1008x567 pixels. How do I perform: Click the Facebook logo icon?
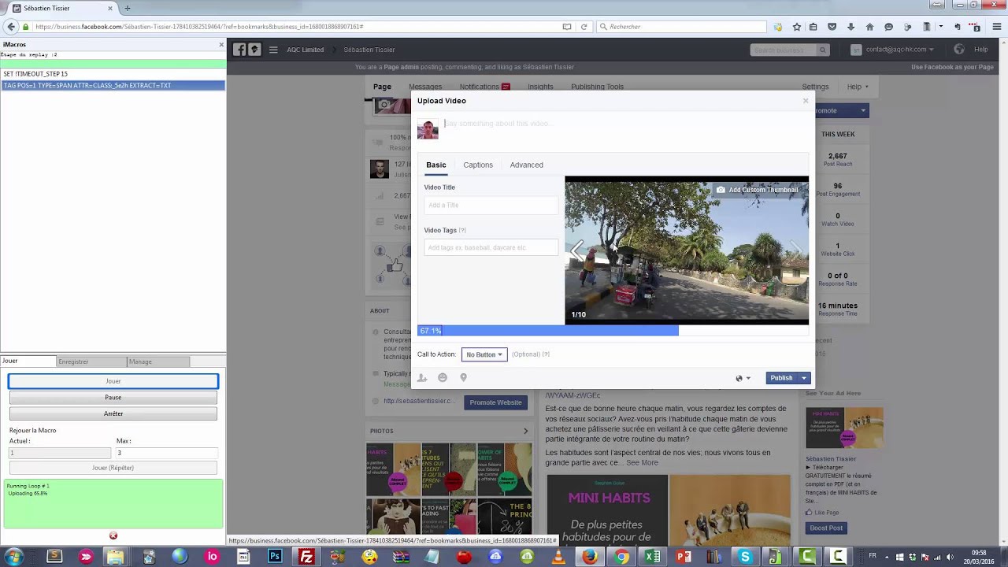point(239,50)
